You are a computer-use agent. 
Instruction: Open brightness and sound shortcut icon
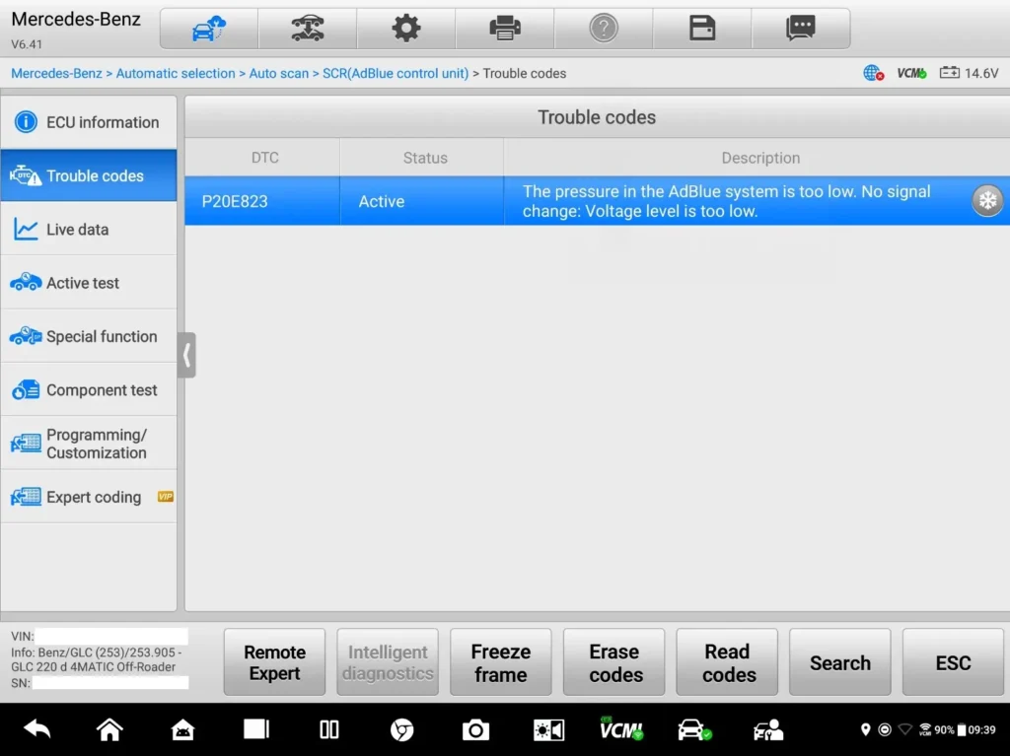coord(548,729)
